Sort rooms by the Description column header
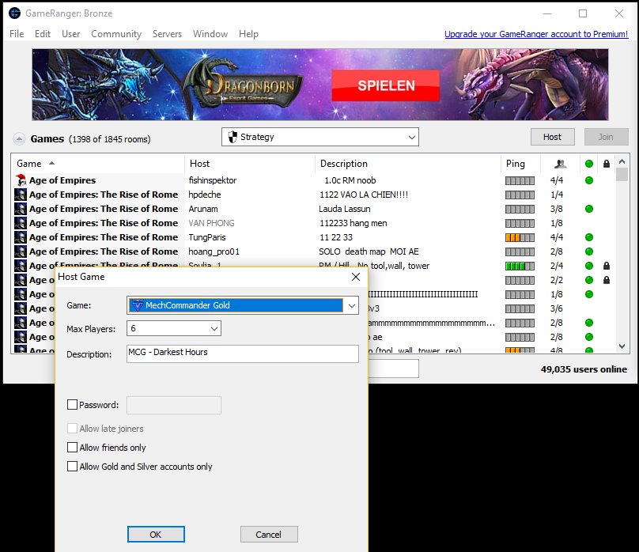This screenshot has width=639, height=552. tap(408, 164)
